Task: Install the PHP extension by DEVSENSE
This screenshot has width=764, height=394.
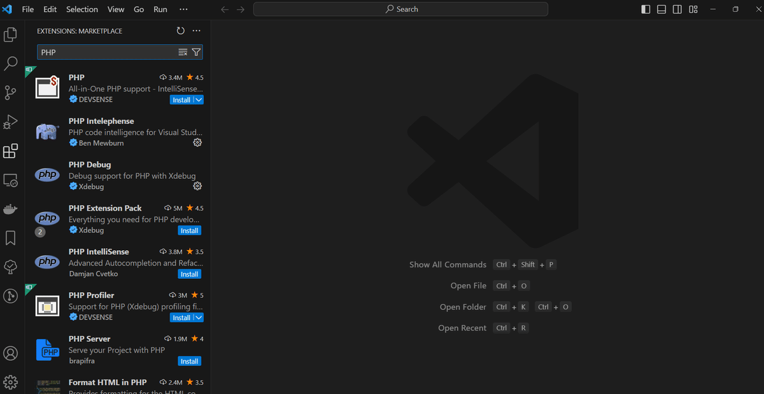Action: [x=181, y=100]
